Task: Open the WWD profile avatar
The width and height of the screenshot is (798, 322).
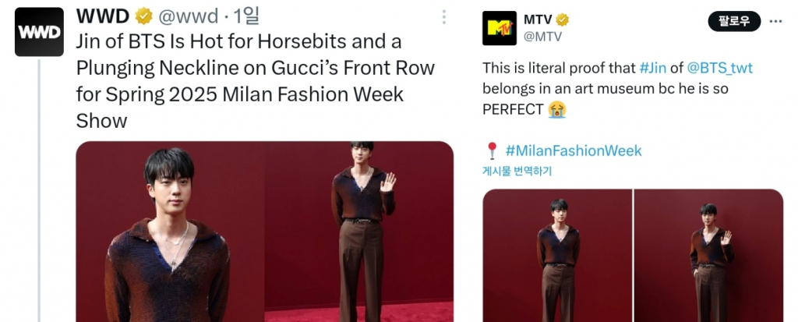Action: click(x=40, y=31)
